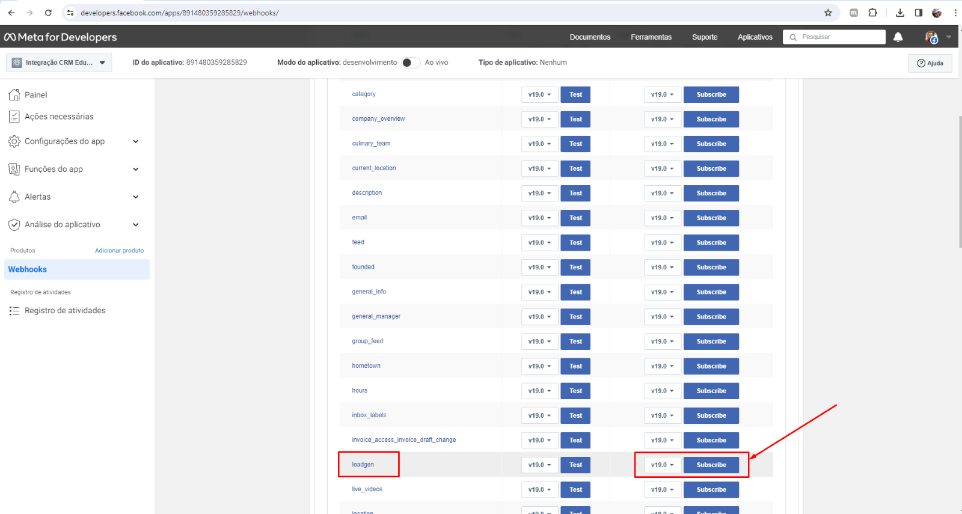Click the culinary_team field name
The height and width of the screenshot is (514, 962).
tap(371, 144)
